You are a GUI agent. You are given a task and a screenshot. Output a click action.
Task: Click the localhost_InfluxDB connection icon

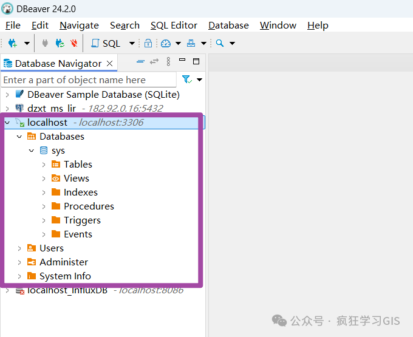coord(19,291)
